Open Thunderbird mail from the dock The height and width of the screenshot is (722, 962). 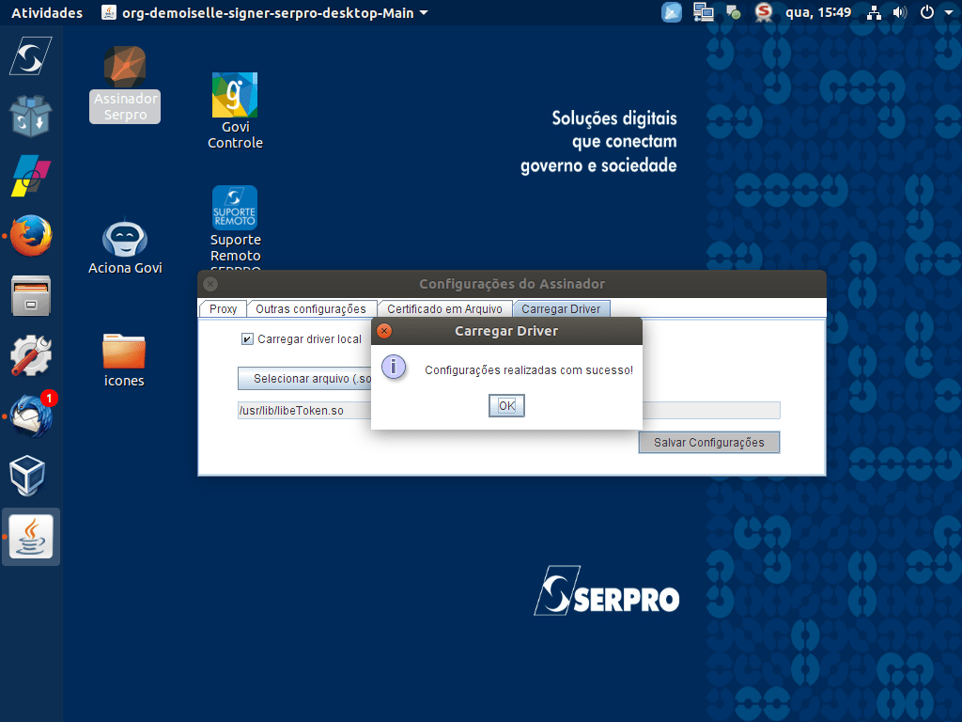(x=31, y=416)
